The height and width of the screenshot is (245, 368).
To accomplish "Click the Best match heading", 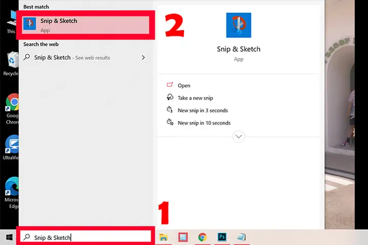I will [x=36, y=7].
